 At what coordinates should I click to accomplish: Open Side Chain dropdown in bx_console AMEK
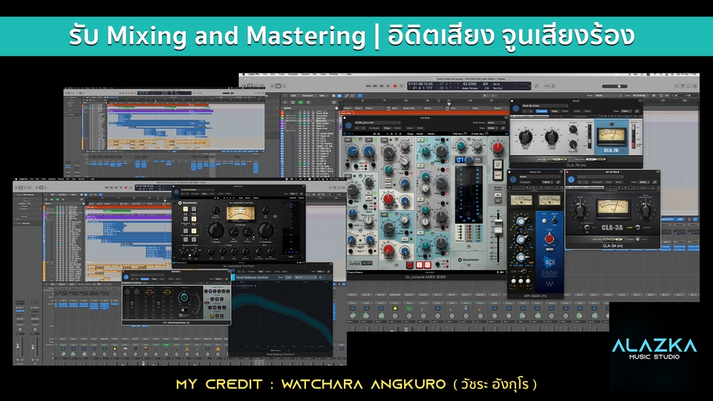point(496,123)
